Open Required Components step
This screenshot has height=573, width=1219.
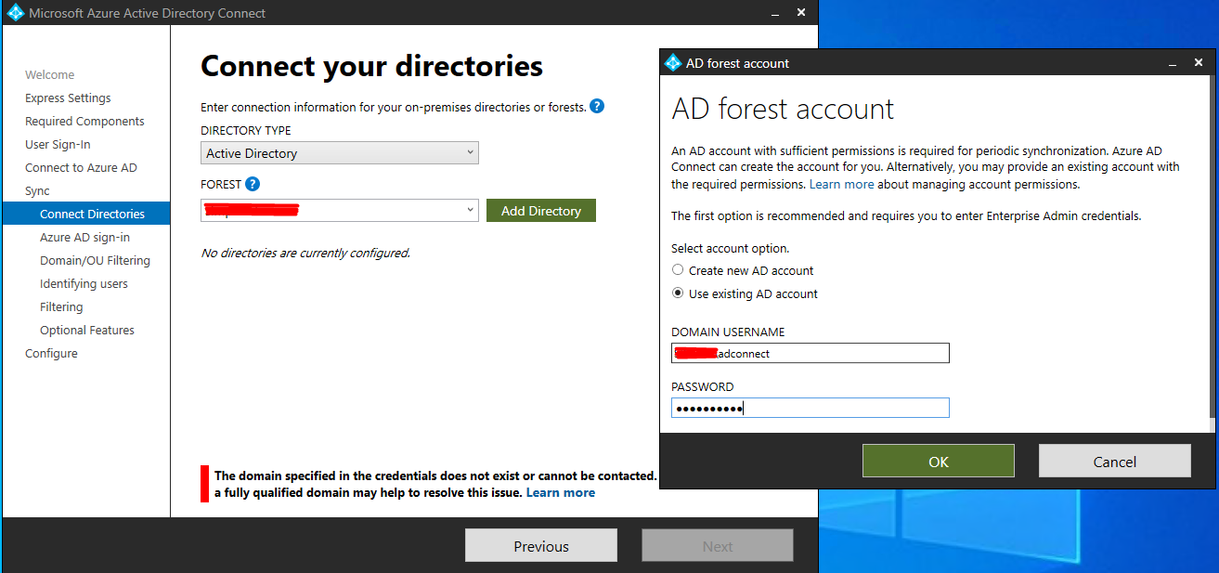tap(84, 121)
